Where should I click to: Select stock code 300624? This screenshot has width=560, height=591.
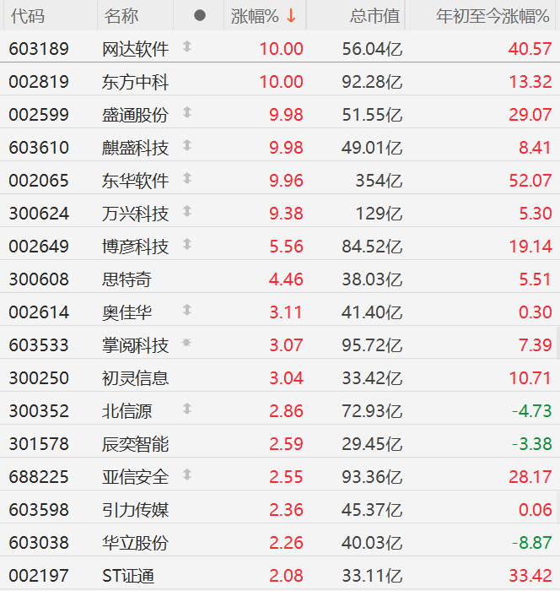[39, 214]
